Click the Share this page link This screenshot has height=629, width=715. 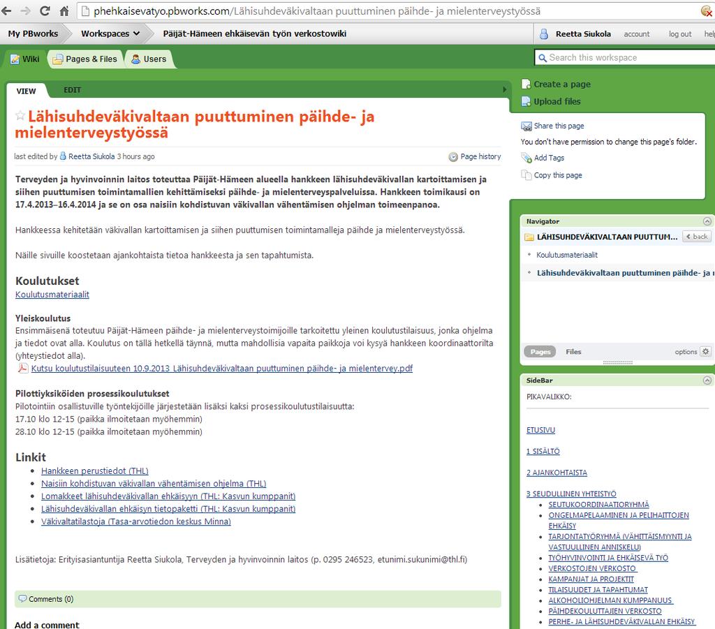tap(559, 126)
